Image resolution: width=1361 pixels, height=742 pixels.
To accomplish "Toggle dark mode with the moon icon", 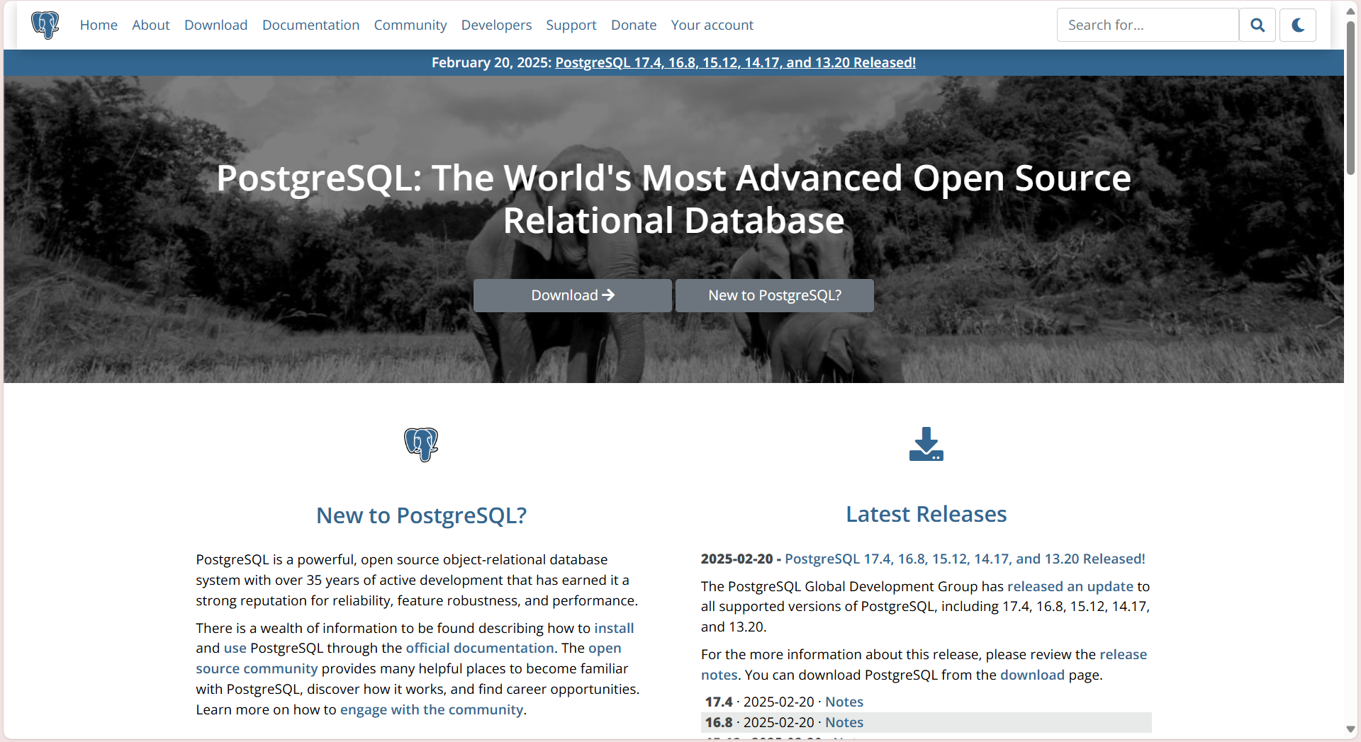I will tap(1298, 25).
